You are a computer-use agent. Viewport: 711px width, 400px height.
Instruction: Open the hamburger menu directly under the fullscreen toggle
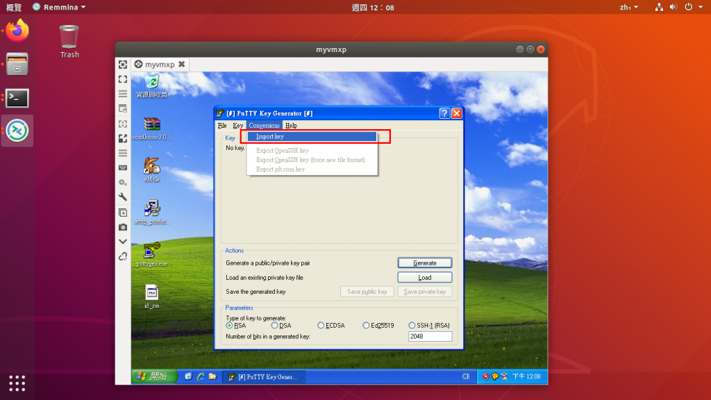[123, 94]
